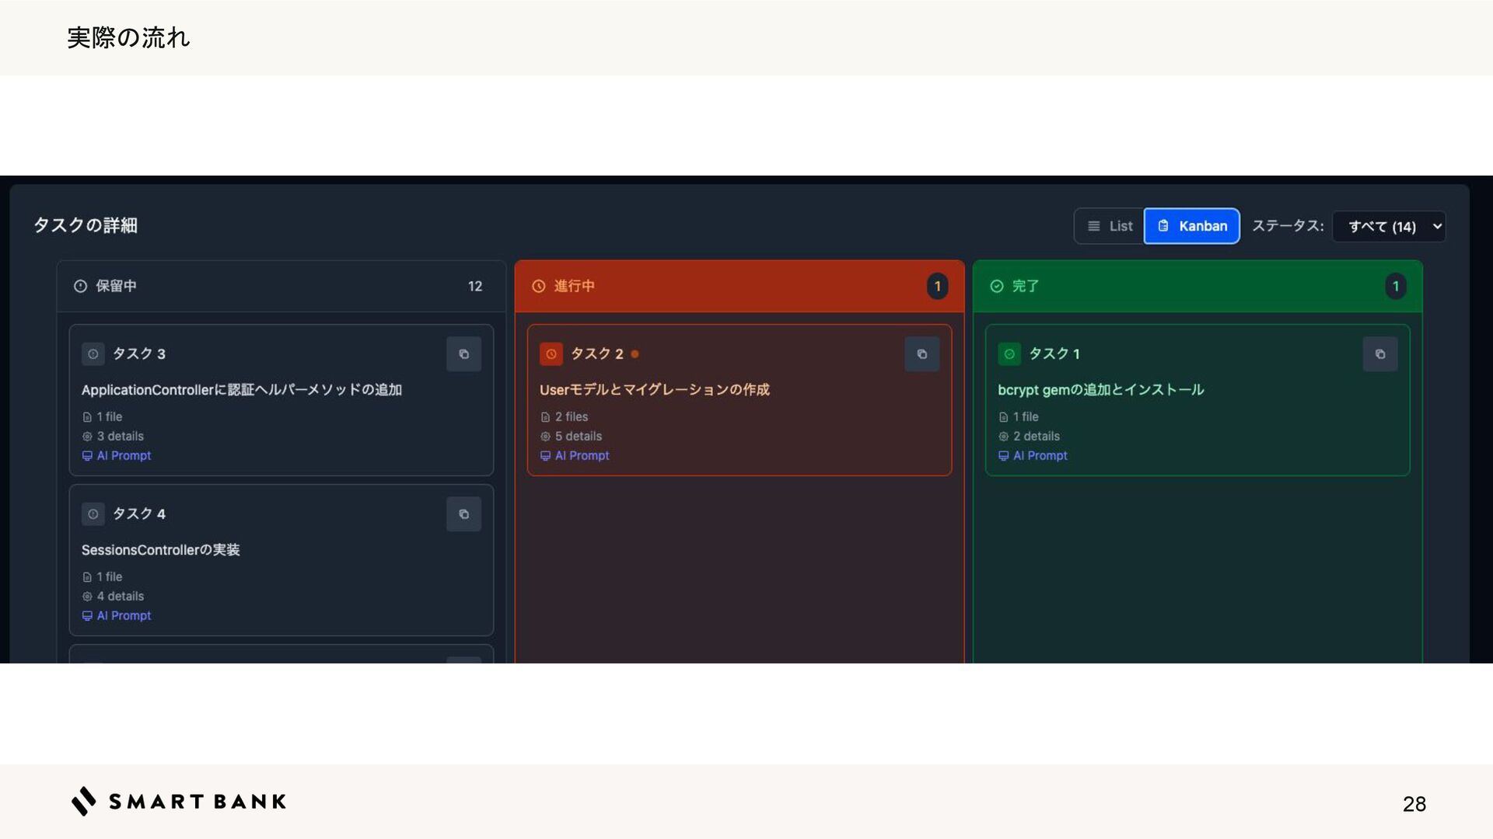Open AI Prompt link in タスク 4
This screenshot has height=839, width=1493.
coord(123,616)
